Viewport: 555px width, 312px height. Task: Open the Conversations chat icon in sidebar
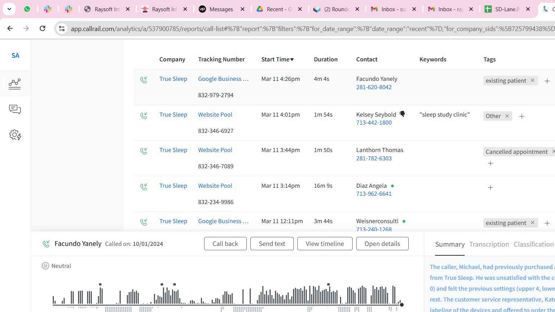click(15, 109)
